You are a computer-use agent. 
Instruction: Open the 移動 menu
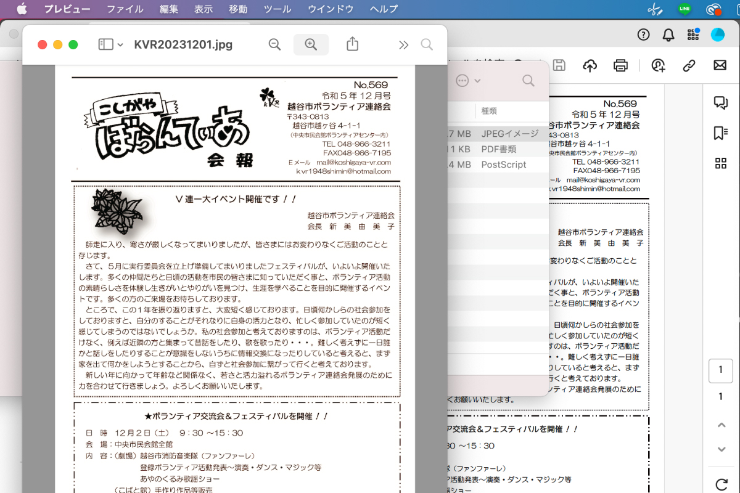237,9
